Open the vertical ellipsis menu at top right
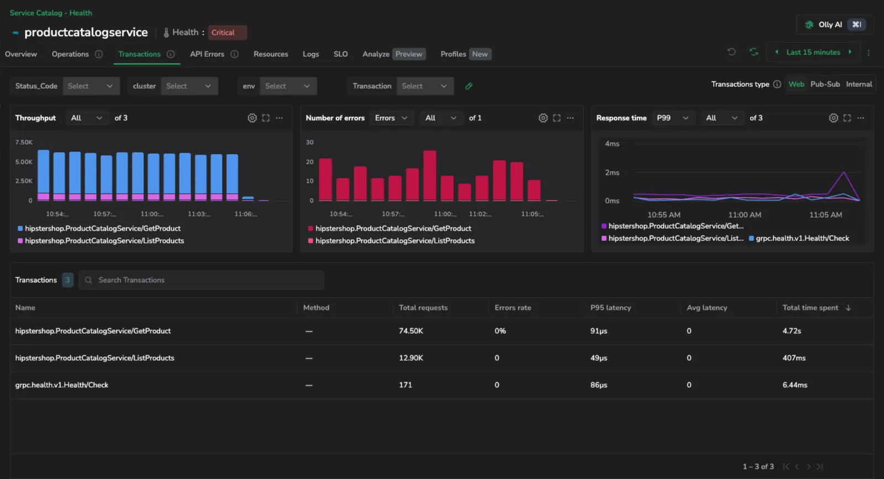Image resolution: width=884 pixels, height=479 pixels. coord(869,52)
